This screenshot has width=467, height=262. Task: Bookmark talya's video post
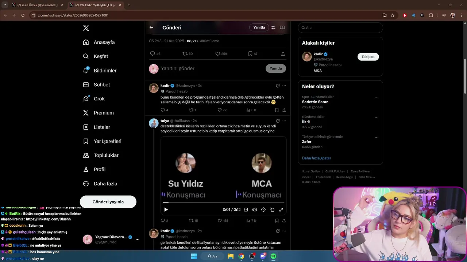click(277, 221)
